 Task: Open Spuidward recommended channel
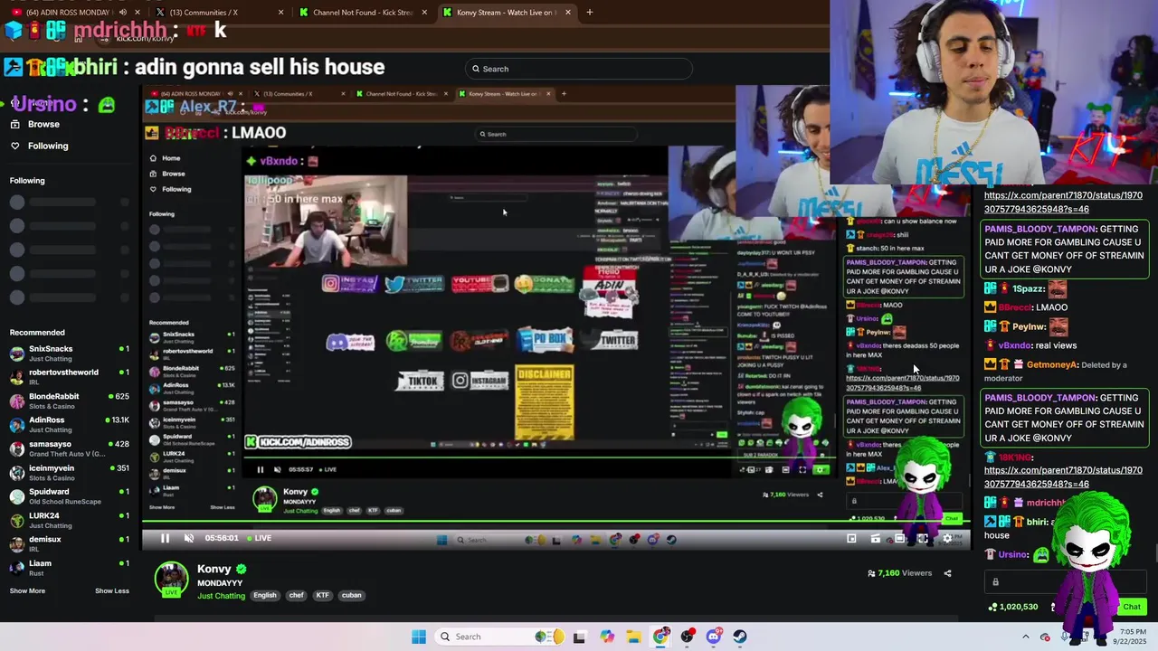(x=69, y=496)
